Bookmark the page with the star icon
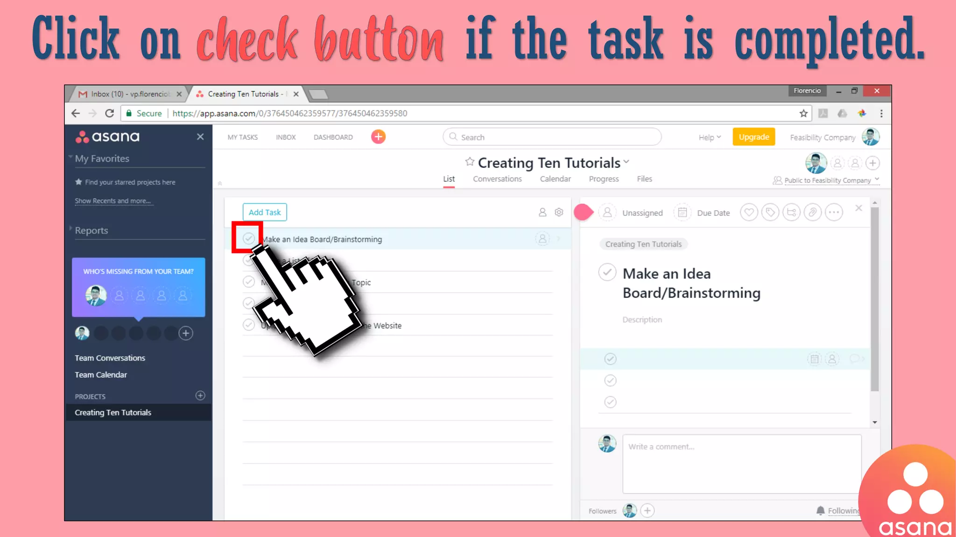 click(x=803, y=113)
